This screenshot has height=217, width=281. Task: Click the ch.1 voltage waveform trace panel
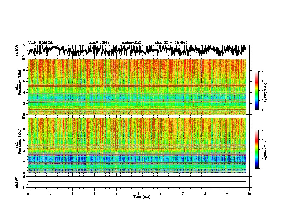tap(139, 50)
